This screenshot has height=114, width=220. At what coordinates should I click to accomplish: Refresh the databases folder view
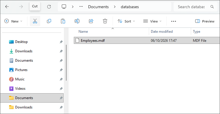click(49, 7)
